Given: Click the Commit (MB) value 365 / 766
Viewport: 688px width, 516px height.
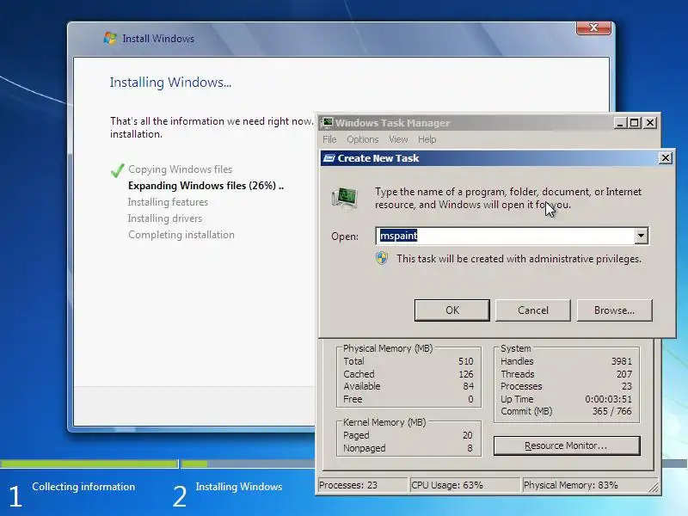Looking at the screenshot, I should pyautogui.click(x=611, y=411).
